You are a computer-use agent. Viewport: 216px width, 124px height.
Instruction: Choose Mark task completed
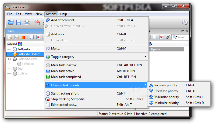(x=96, y=77)
